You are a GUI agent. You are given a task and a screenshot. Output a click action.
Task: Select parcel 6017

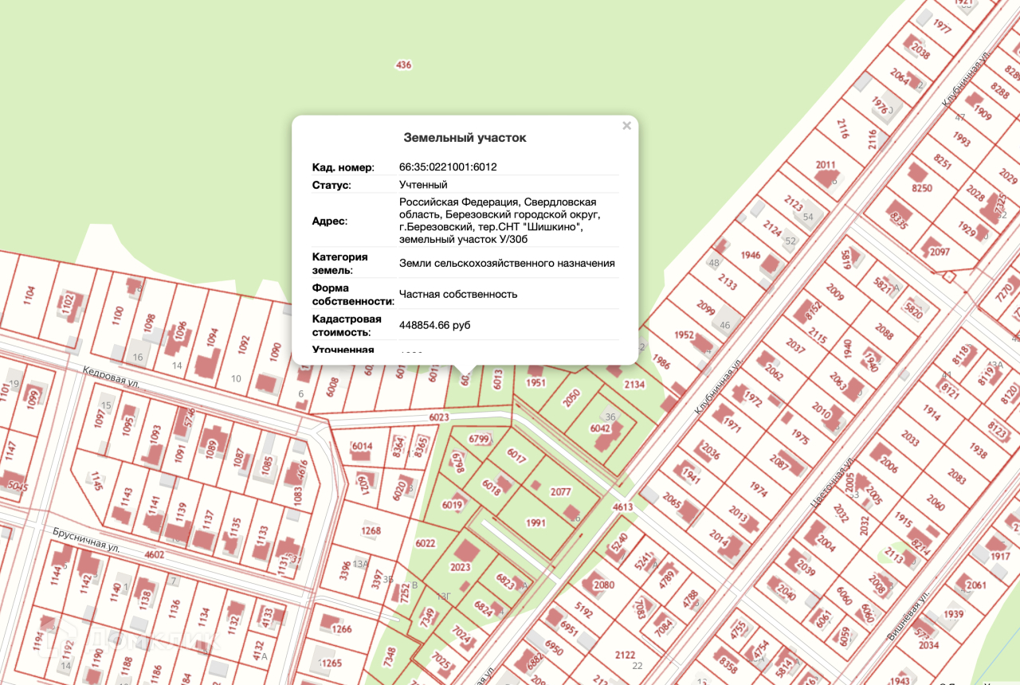(x=517, y=457)
